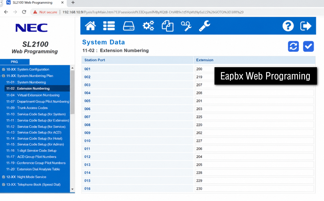
Task: Click sidebar scrollbar down arrow
Action: point(72,189)
